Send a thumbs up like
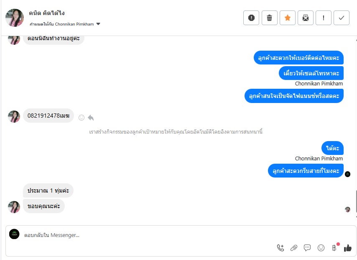357x260 pixels. click(x=348, y=248)
